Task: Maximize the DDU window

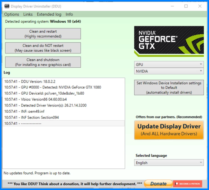Action: [186, 6]
